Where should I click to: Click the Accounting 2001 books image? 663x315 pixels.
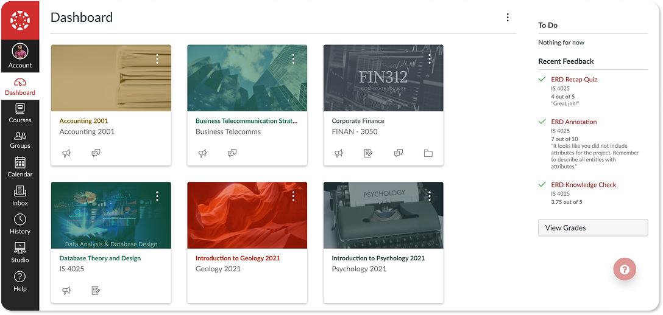pos(111,78)
